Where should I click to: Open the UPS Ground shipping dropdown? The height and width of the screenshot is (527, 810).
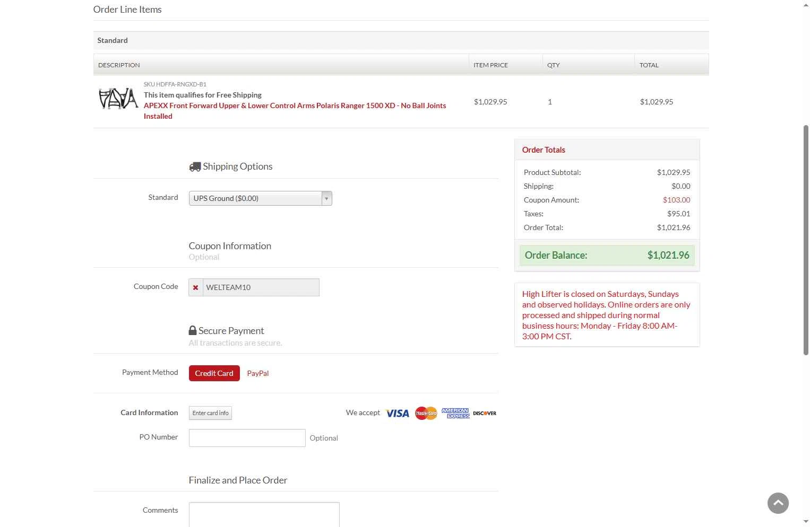260,198
